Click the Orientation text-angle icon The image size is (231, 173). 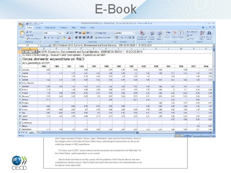[x=88, y=33]
